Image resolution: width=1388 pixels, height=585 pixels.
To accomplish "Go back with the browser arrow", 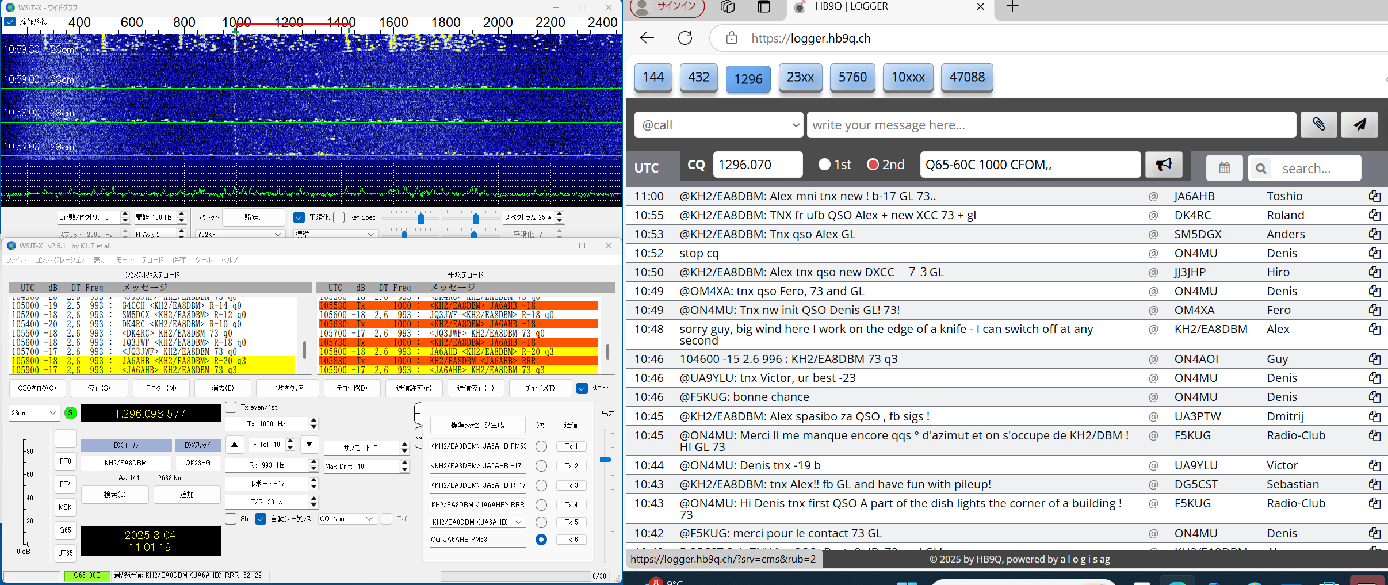I will pyautogui.click(x=647, y=39).
